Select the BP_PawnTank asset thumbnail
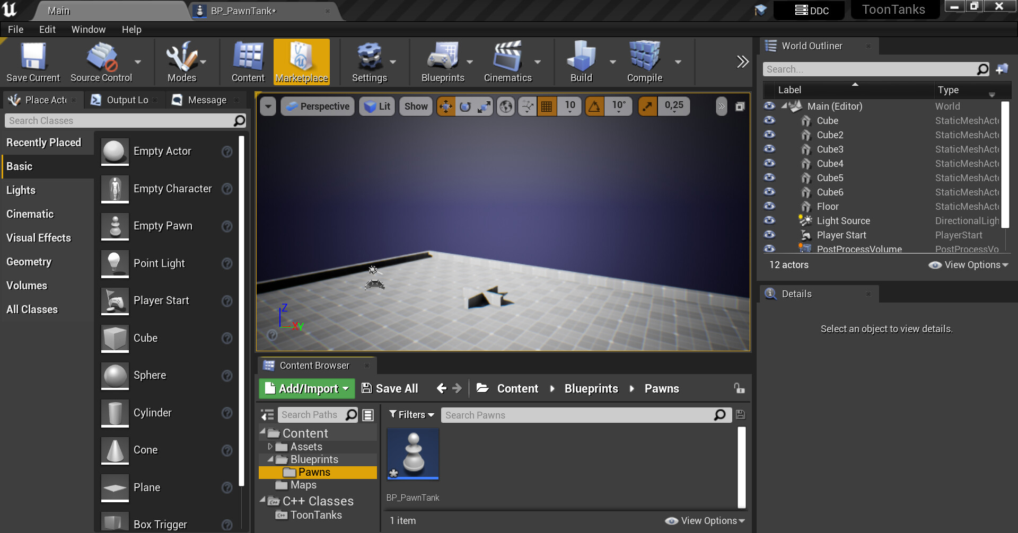This screenshot has width=1018, height=533. point(413,454)
